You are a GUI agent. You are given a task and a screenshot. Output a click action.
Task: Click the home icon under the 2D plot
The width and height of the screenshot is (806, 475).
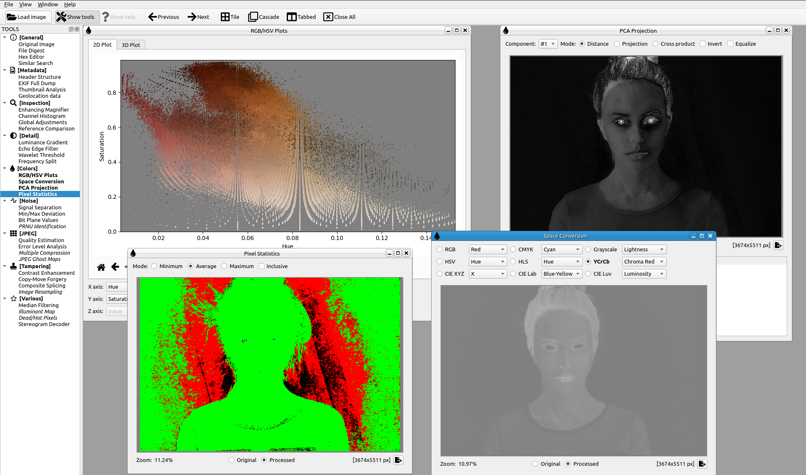click(x=101, y=267)
